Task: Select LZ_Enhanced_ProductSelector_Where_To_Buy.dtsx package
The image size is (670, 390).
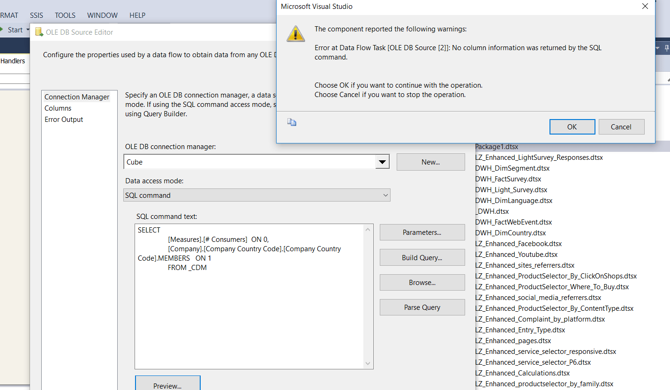Action: (552, 287)
